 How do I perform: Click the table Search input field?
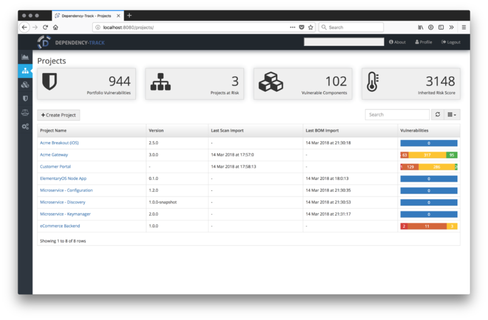(x=398, y=115)
